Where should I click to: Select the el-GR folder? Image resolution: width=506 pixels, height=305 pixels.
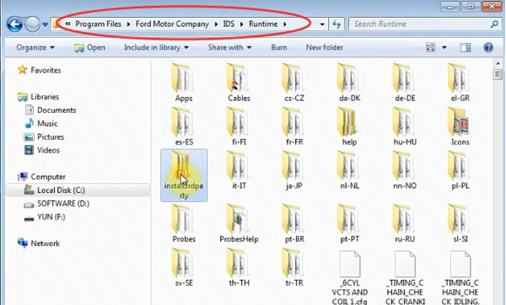pyautogui.click(x=460, y=83)
